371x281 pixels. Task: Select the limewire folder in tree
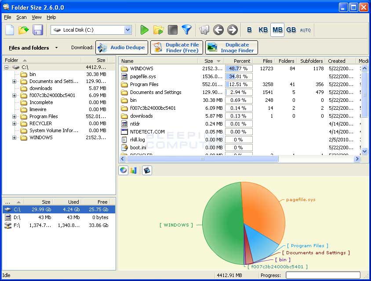tap(38, 109)
